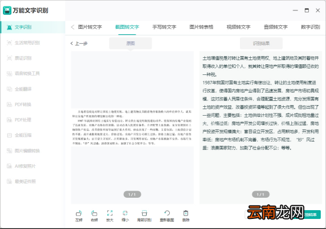Image resolution: width=326 pixels, height=229 pixels.
Task: Go back with the 上一步 link
Action: pos(79,44)
